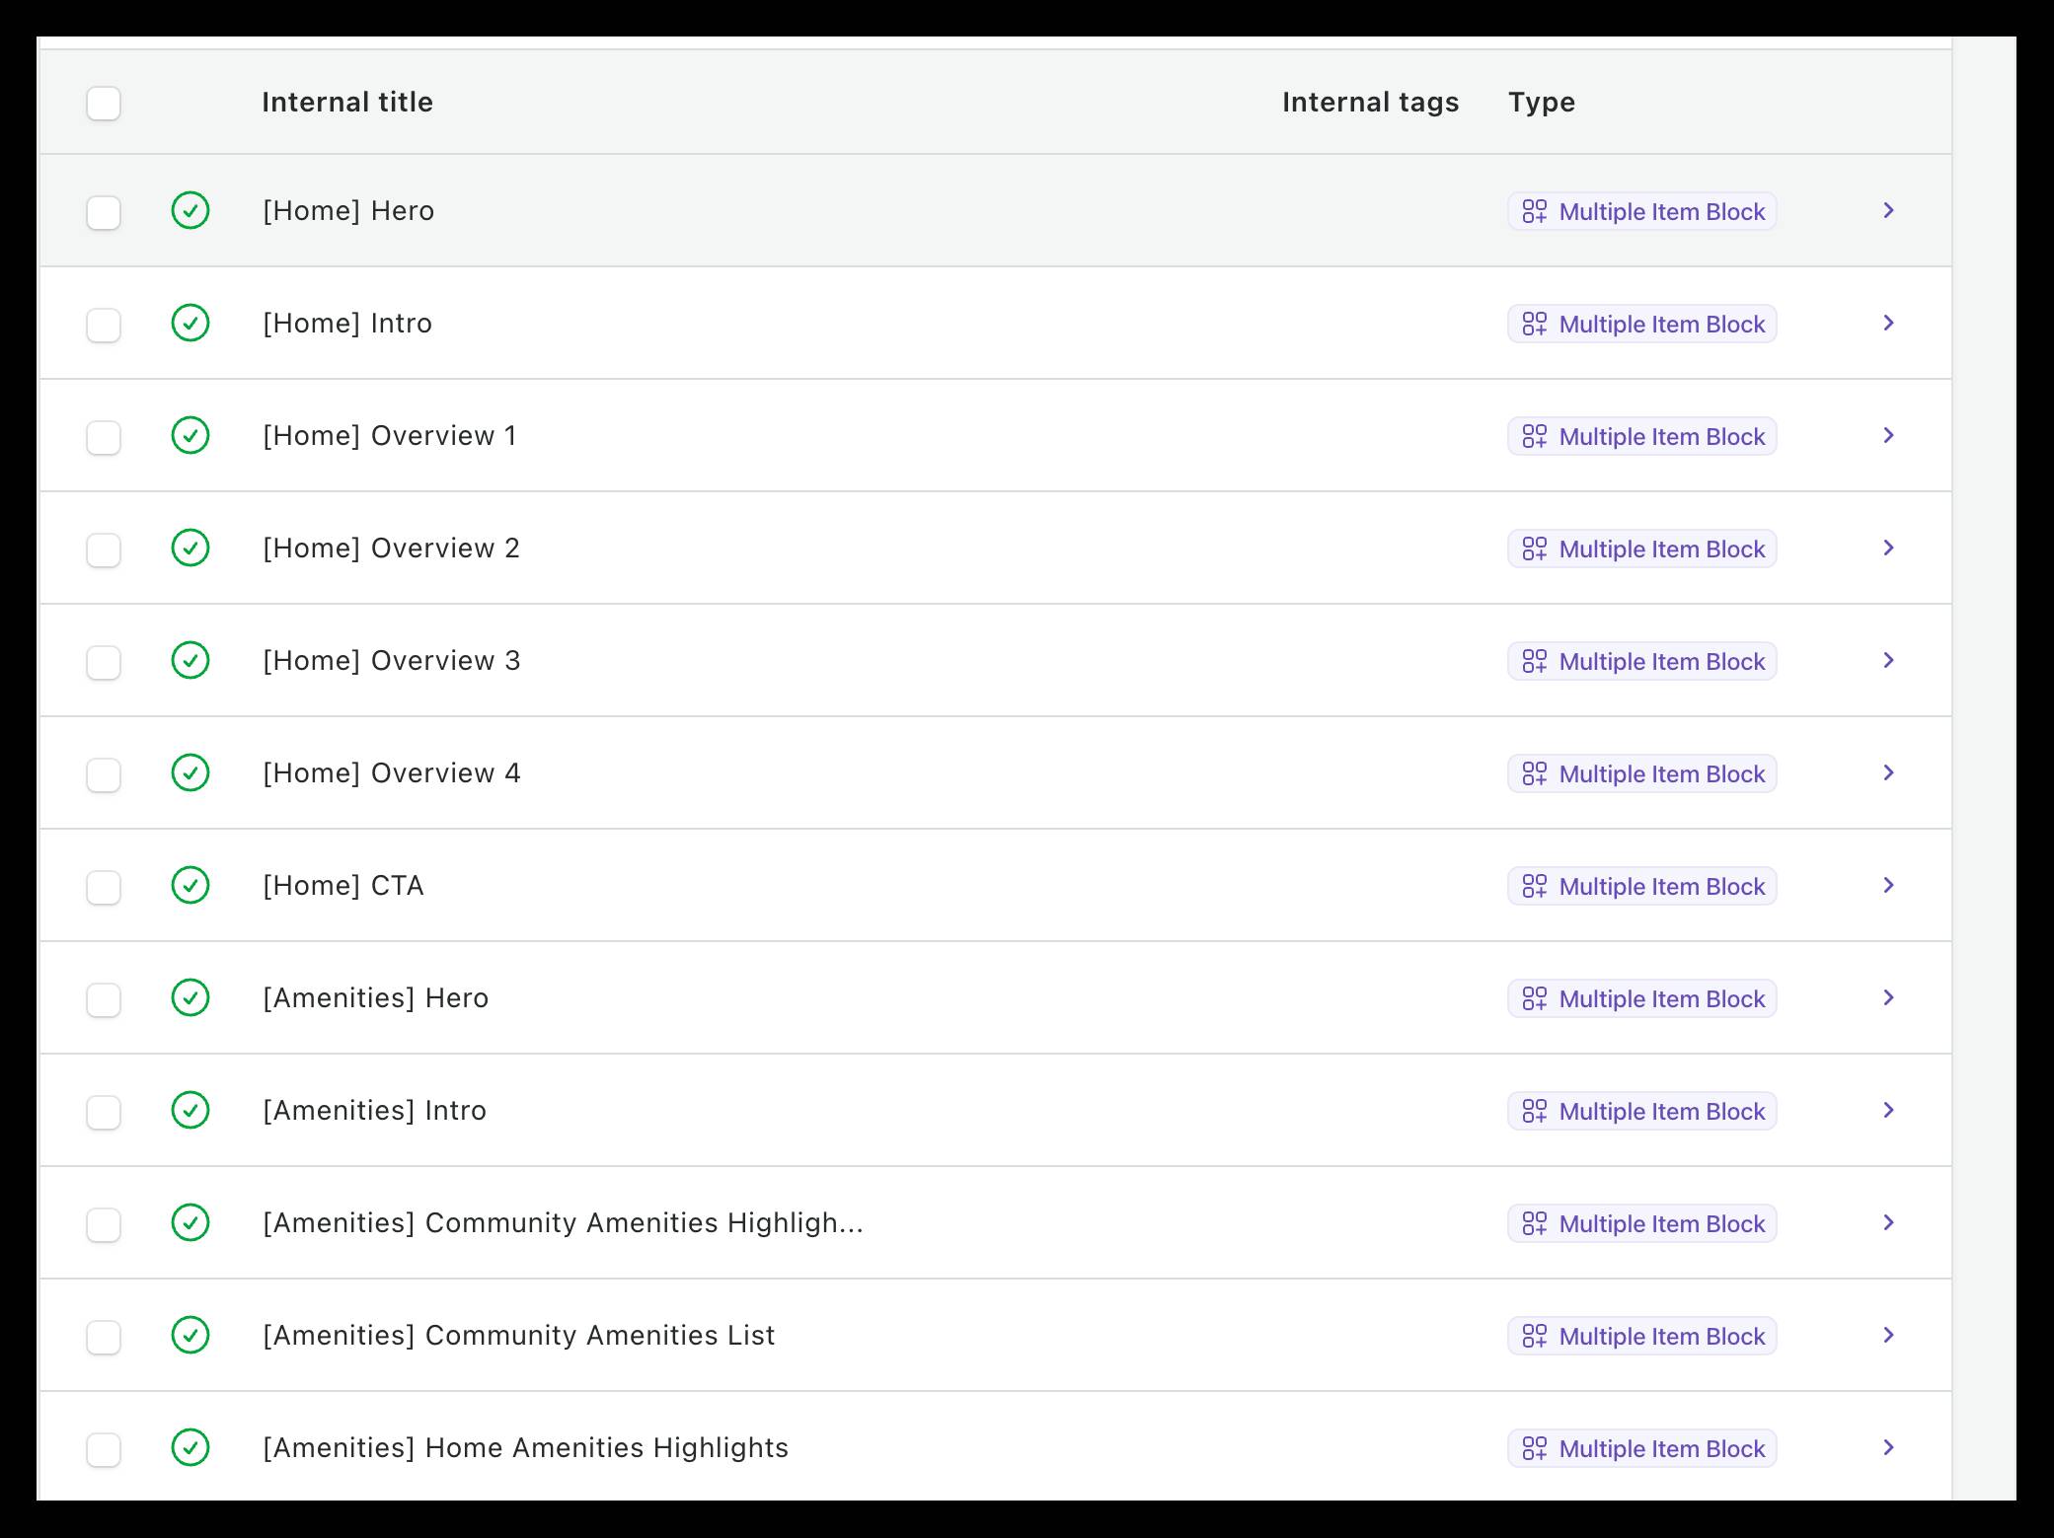Click the green status icon for [Home] Overview 1
Screen dimensions: 2054x1538
tap(190, 435)
